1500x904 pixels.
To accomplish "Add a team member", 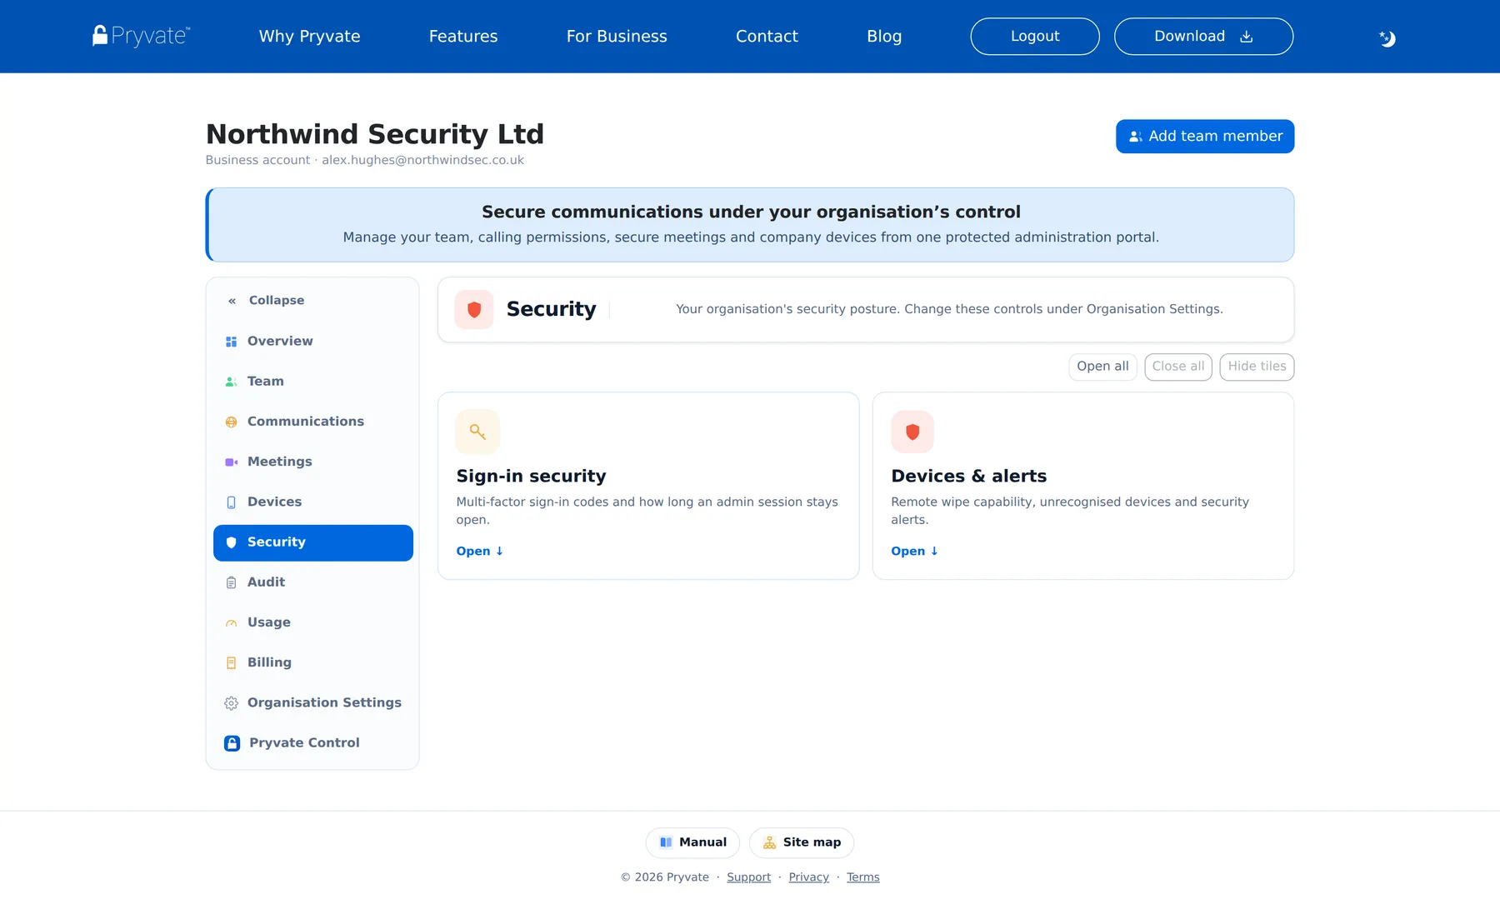I will click(1205, 137).
